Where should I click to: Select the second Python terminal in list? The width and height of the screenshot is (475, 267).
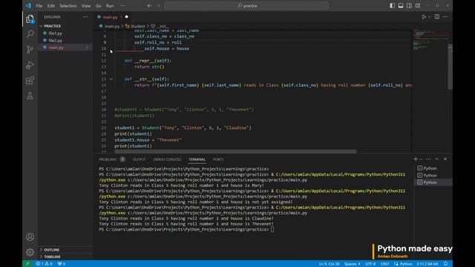click(433, 175)
